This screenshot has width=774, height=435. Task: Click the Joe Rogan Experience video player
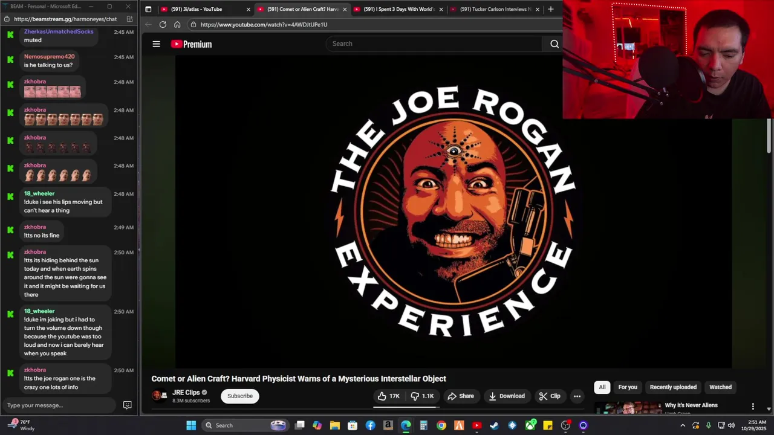click(454, 211)
